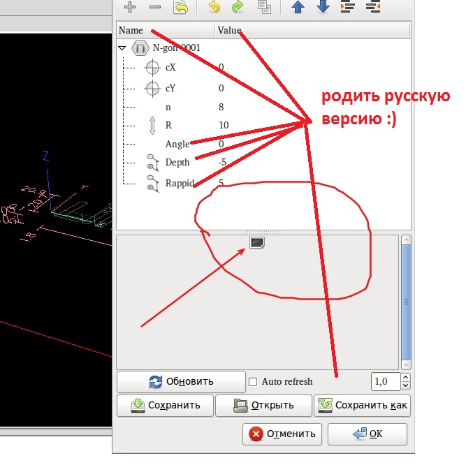This screenshot has width=466, height=465.
Task: Click the Z axis label in 3D view
Action: [45, 156]
